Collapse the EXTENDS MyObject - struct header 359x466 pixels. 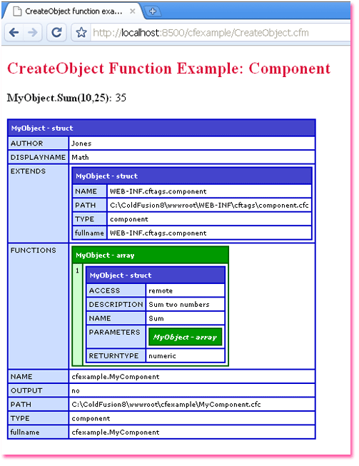192,176
